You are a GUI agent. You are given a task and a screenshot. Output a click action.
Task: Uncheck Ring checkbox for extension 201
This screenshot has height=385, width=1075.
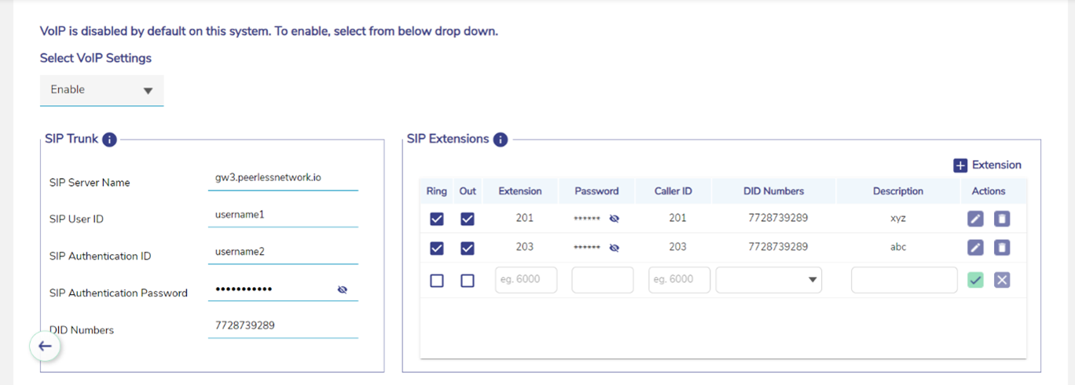point(437,219)
